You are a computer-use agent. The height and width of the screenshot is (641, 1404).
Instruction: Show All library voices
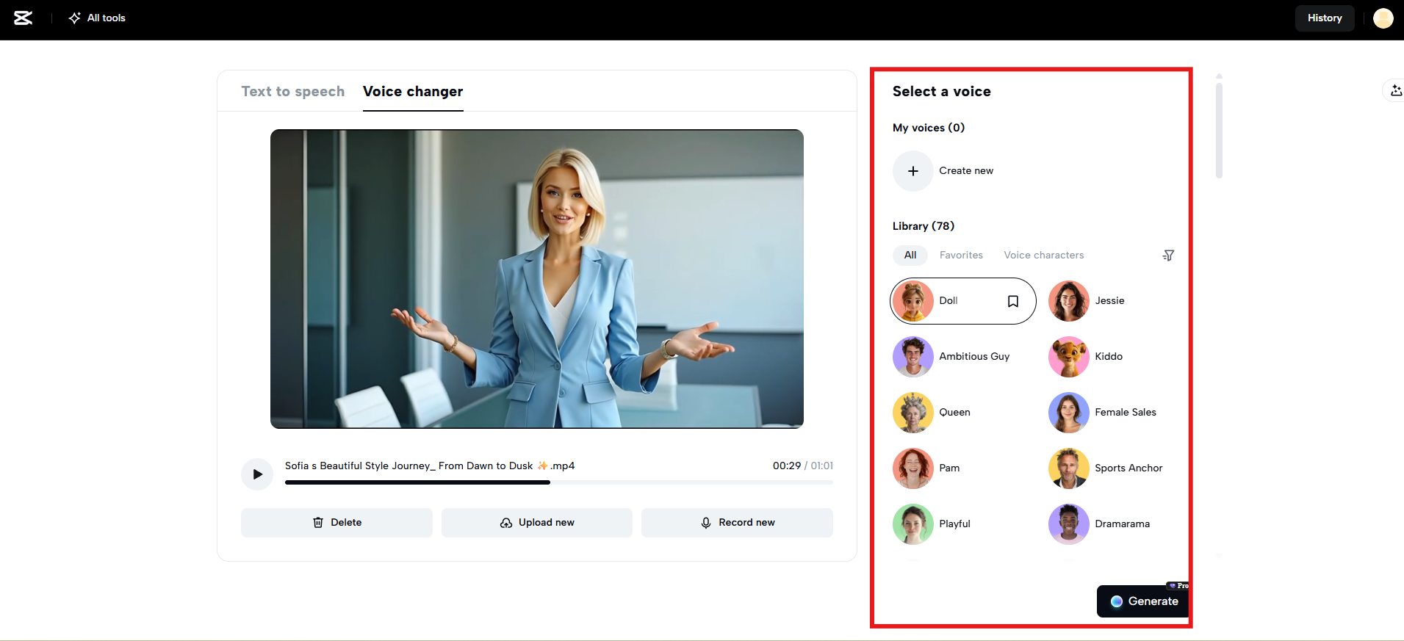[x=910, y=256]
